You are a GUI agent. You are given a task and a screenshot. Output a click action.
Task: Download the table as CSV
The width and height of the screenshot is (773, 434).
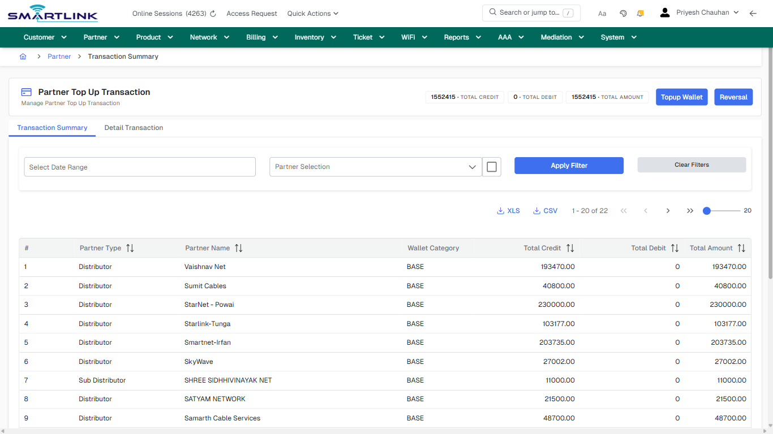click(x=545, y=210)
